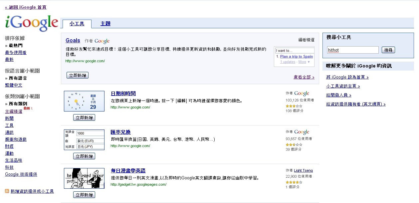Open the 工具 category
Screen dimensions: 419x203
click(x=9, y=125)
